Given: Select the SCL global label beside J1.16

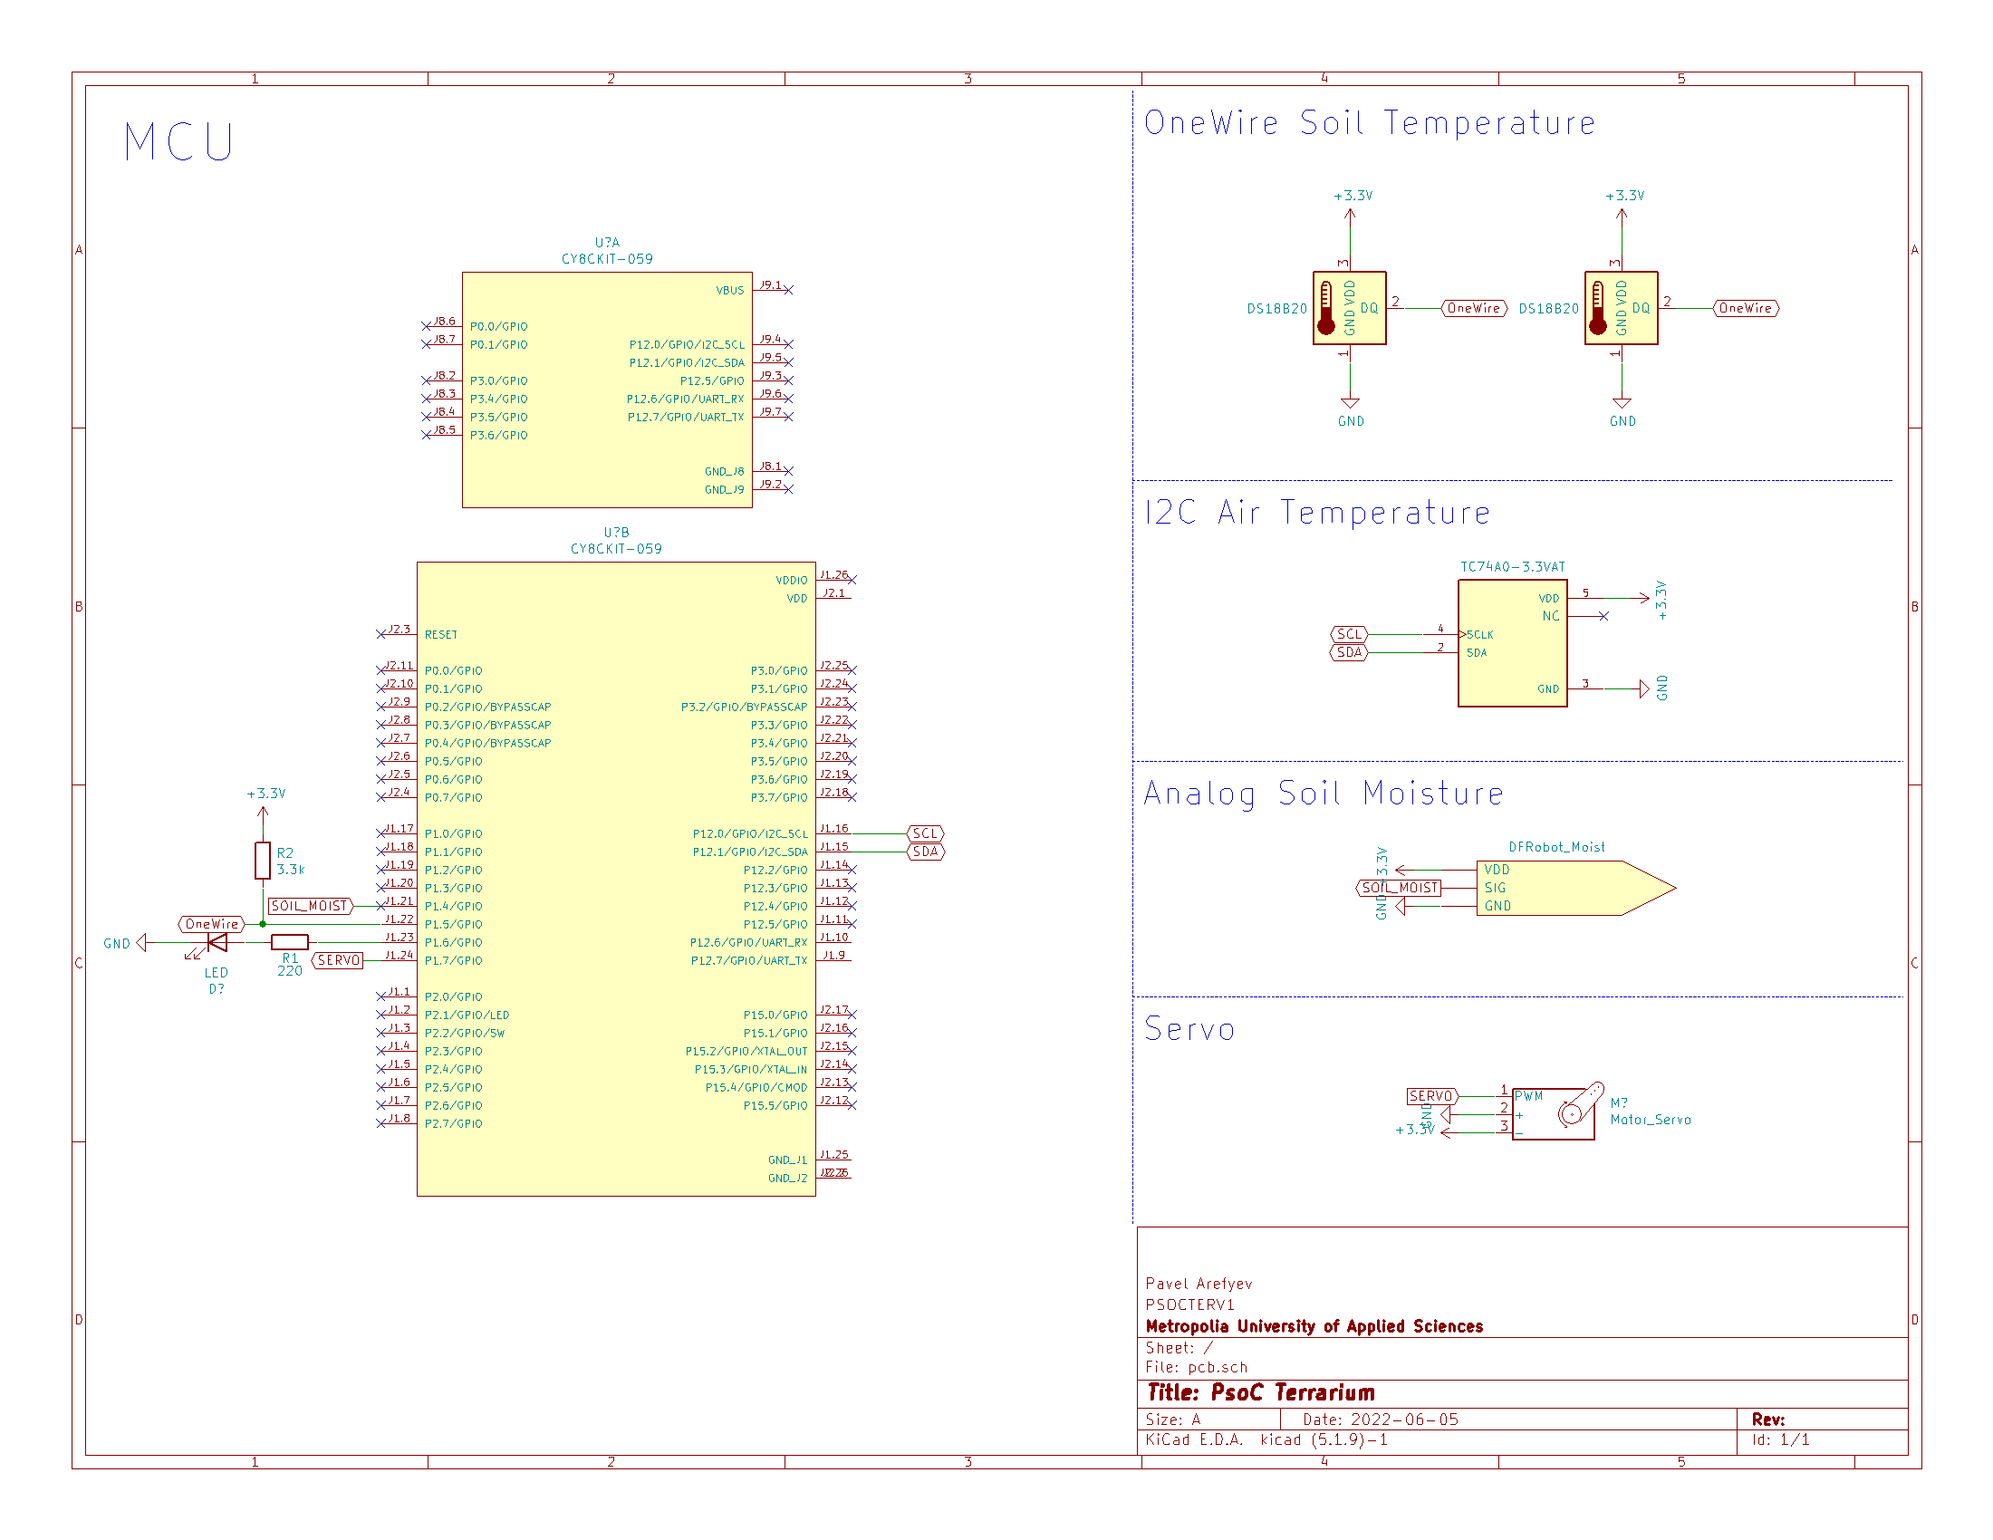Looking at the screenshot, I should click(925, 833).
